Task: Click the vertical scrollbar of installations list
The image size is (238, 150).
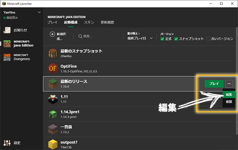Action: pos(237,81)
